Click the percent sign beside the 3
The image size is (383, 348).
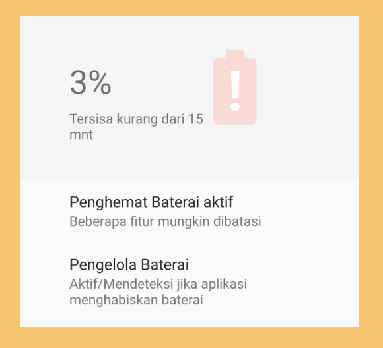(100, 82)
